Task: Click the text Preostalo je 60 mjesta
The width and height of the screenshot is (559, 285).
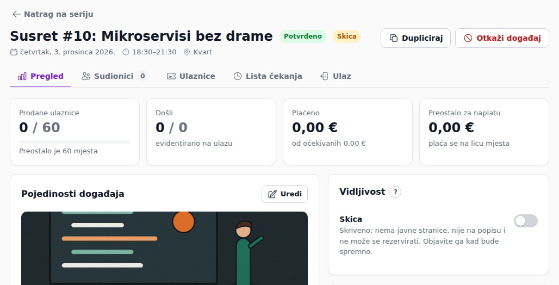Action: [x=59, y=151]
